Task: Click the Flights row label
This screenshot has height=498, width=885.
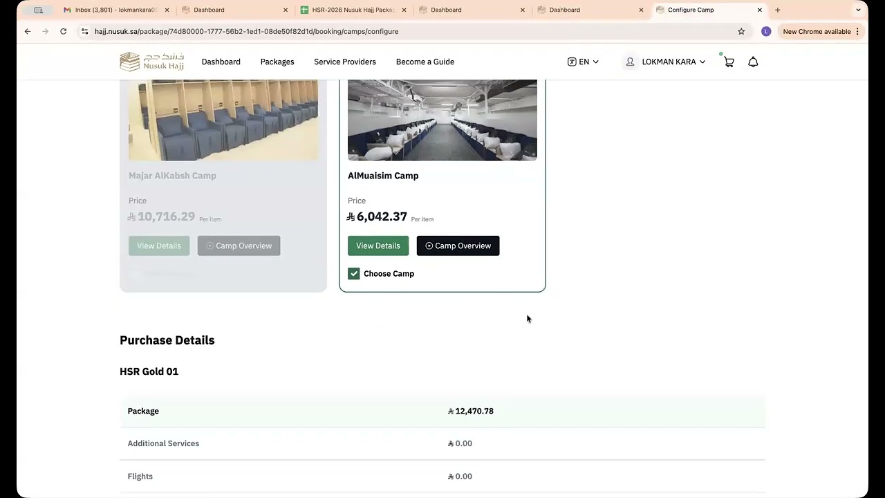Action: point(140,476)
